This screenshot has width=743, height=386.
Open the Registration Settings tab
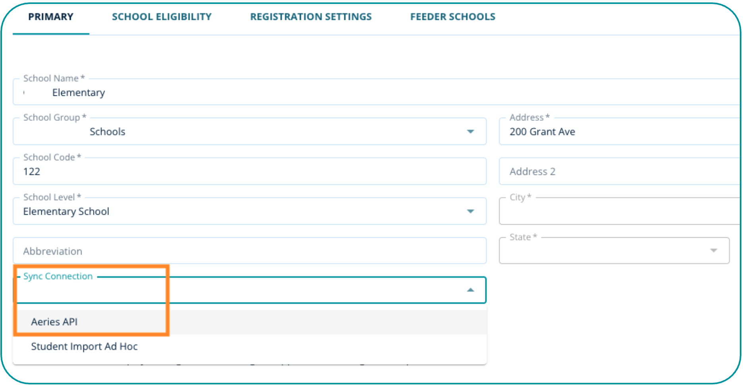(x=310, y=17)
